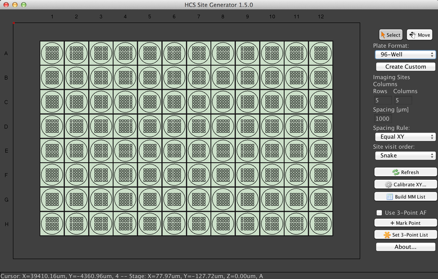Click the column 6 header label
Screen dimensions: 438x279
(174, 17)
